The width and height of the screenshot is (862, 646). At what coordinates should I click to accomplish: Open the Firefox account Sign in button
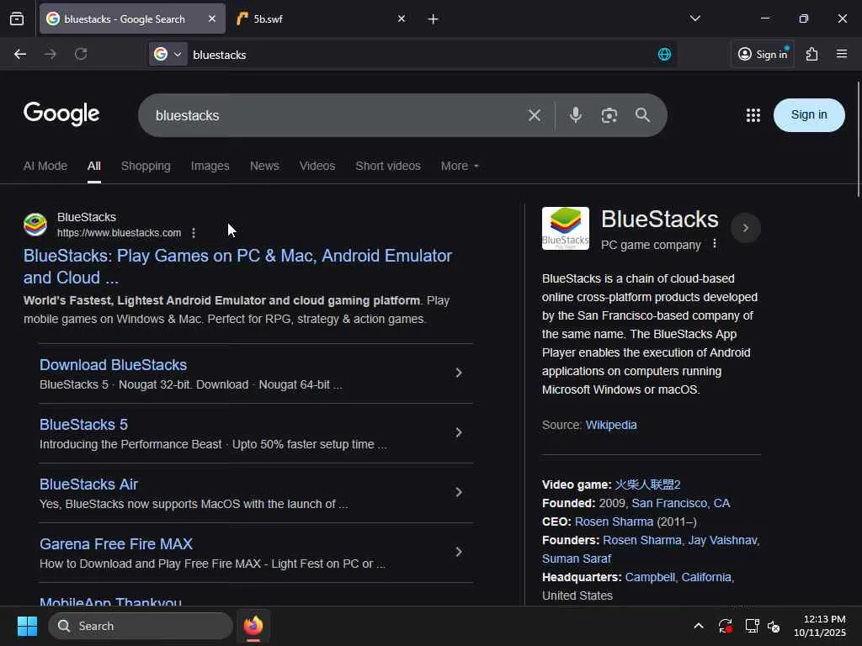(x=763, y=54)
